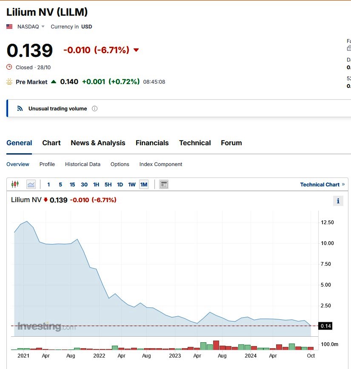The height and width of the screenshot is (369, 351).
Task: Set chart interval to 15 minutes
Action: pyautogui.click(x=72, y=184)
